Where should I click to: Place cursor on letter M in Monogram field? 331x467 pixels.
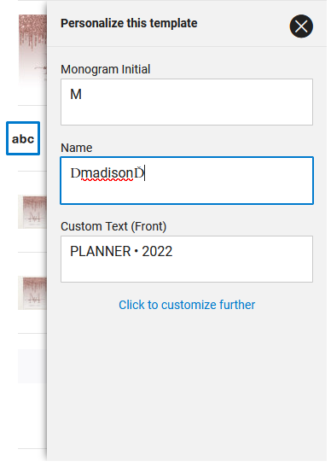pyautogui.click(x=77, y=96)
